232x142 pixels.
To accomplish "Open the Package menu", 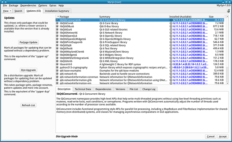I will tap(13, 5).
